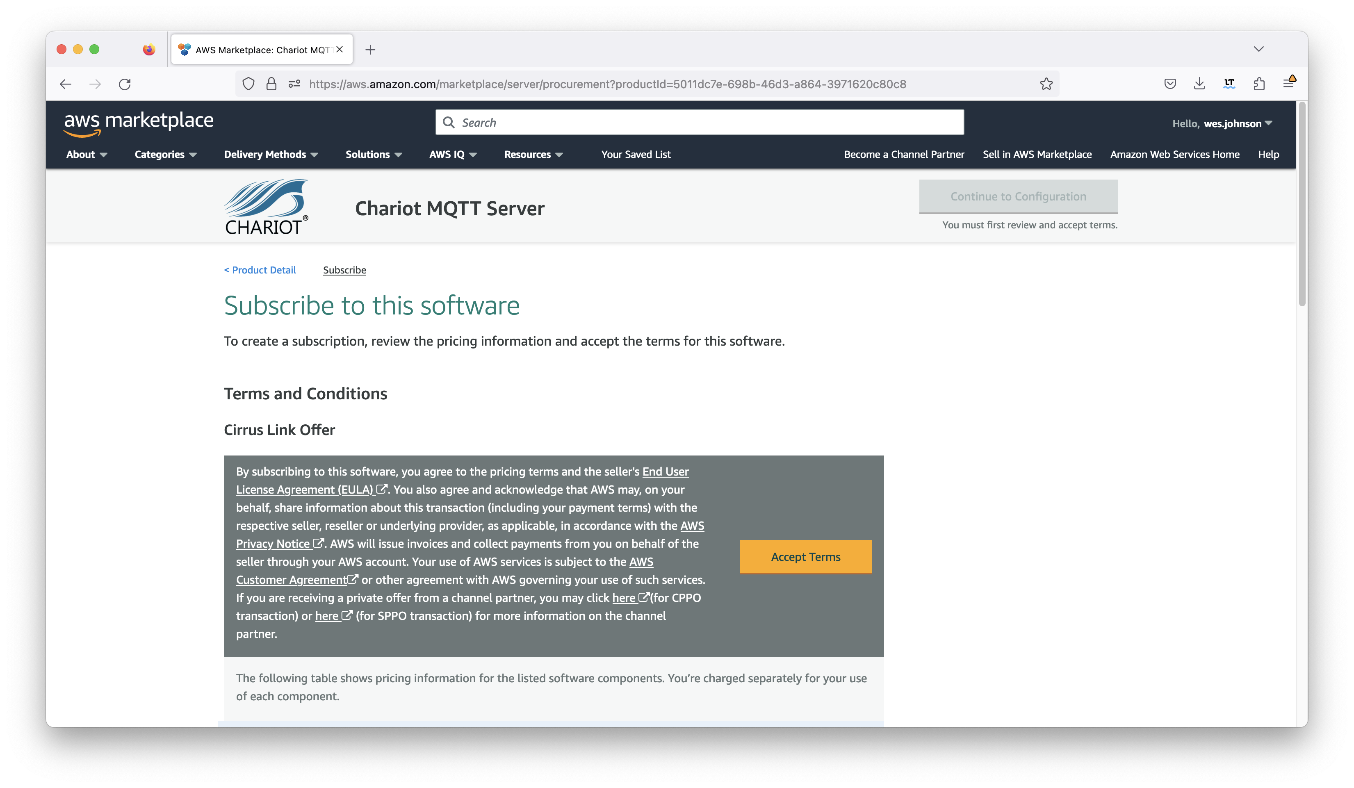
Task: Close the AWS Marketplace tab
Action: click(340, 50)
